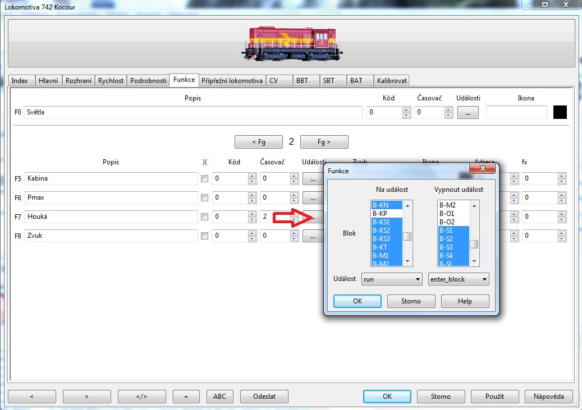The height and width of the screenshot is (410, 582).
Task: Click the '<' previous locomotive button
Action: click(x=31, y=397)
